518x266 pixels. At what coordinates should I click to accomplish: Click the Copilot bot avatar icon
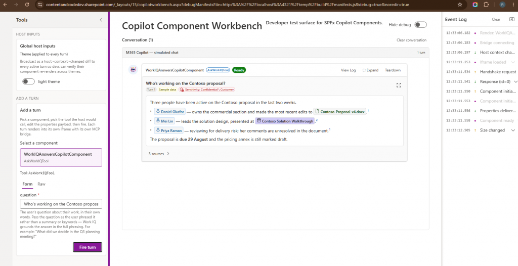[x=133, y=70]
